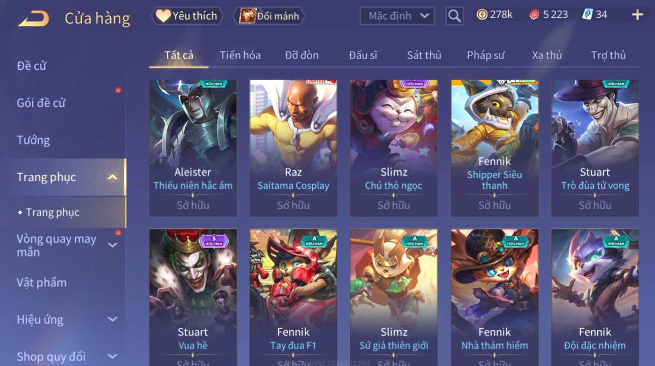Expand the Shop quy đổi section
The image size is (655, 366).
112,356
